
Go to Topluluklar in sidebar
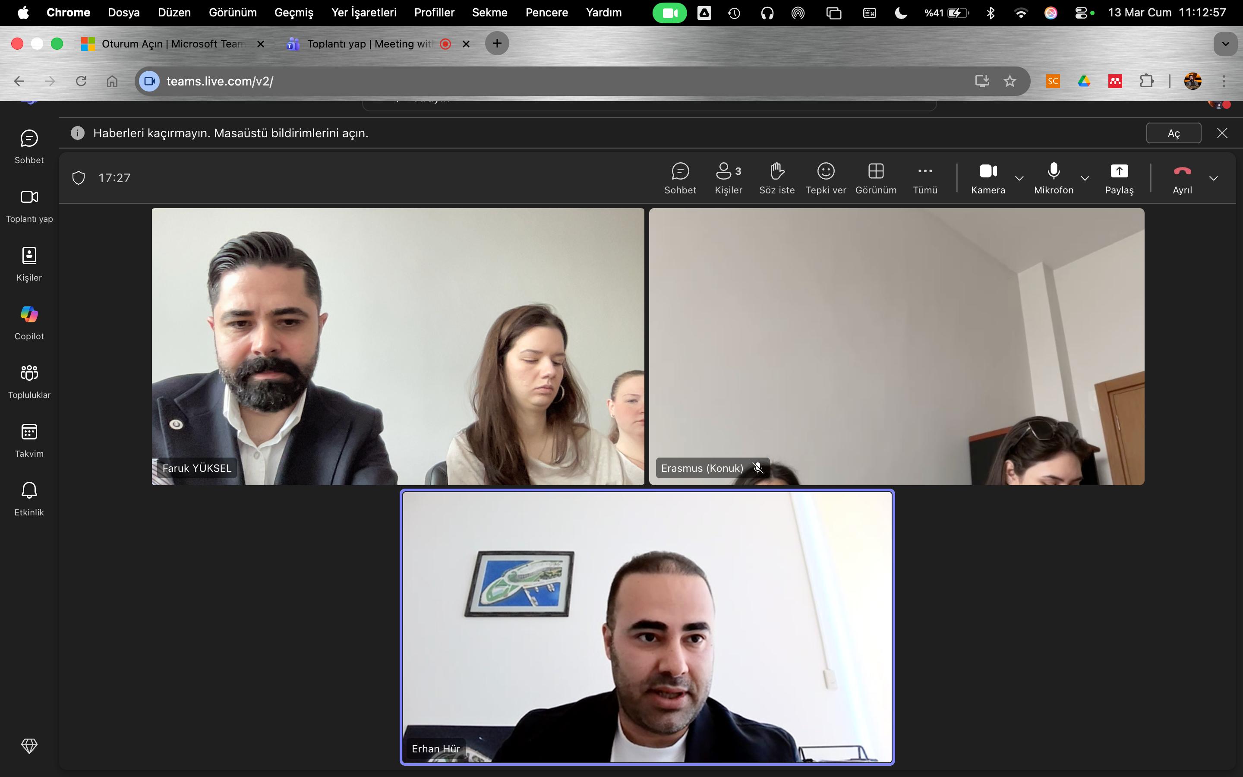29,381
